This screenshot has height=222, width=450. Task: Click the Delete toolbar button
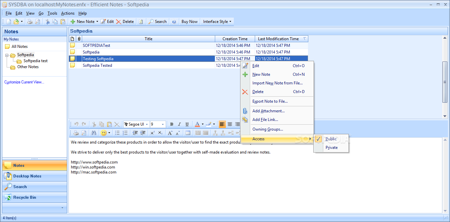(x=125, y=22)
